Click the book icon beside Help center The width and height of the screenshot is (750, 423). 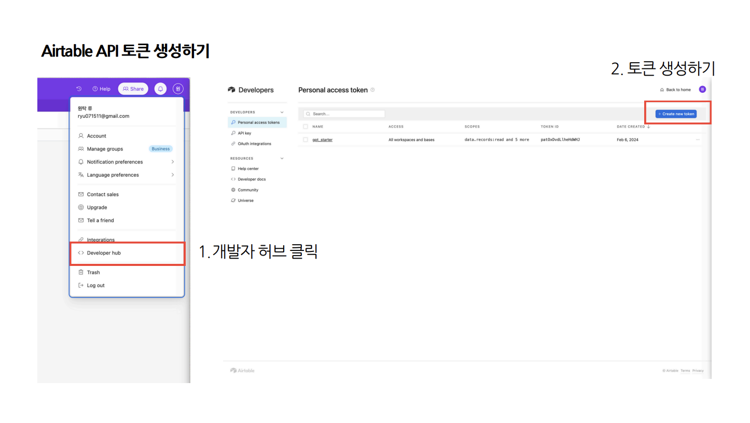[233, 168]
